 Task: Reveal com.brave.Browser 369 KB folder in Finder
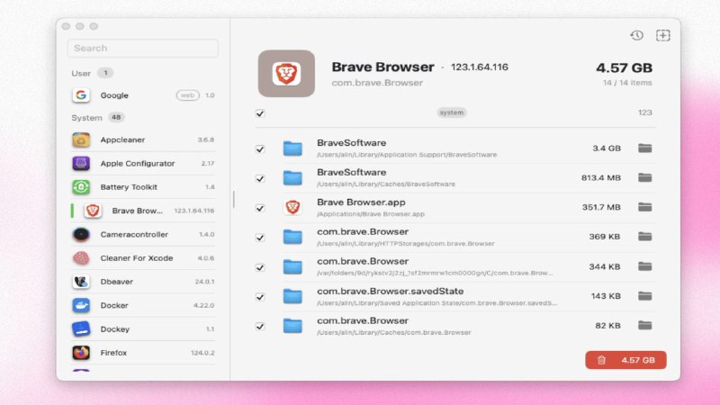coord(644,237)
